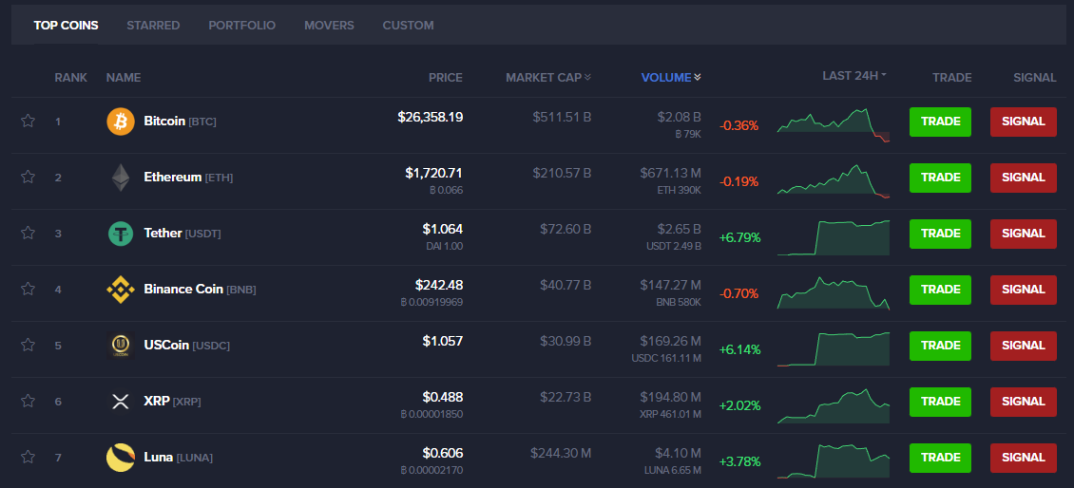This screenshot has width=1074, height=488.
Task: Open the XRP 24h sparkline chart
Action: click(834, 405)
